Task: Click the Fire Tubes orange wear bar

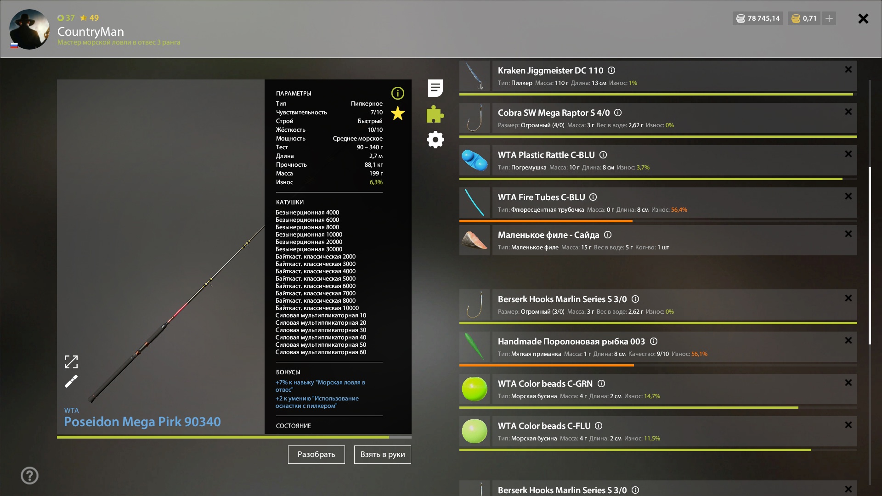Action: click(x=546, y=221)
